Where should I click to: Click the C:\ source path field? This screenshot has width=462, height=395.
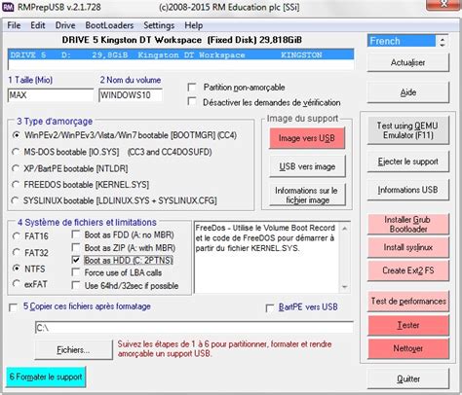[194, 328]
